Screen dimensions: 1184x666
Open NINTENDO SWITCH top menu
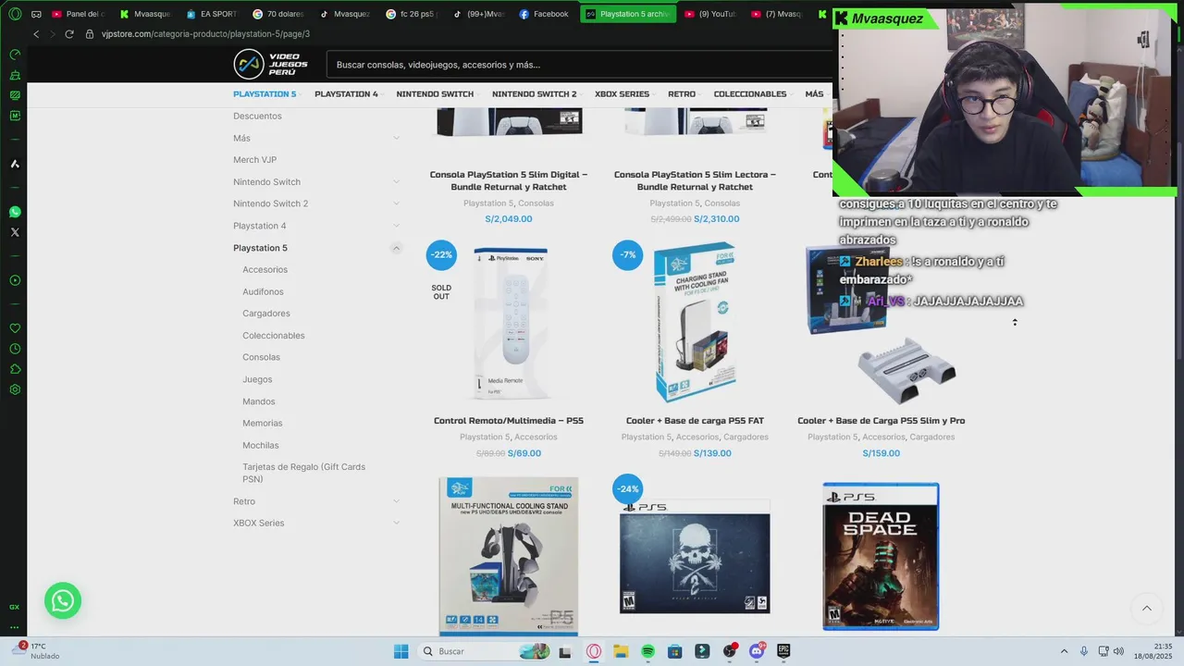tap(435, 94)
